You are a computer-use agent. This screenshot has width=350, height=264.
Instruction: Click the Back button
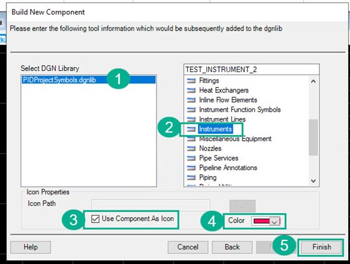coord(232,247)
